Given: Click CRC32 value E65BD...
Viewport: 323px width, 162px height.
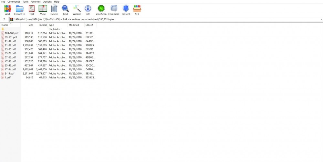Looking at the screenshot, I should (90, 49).
